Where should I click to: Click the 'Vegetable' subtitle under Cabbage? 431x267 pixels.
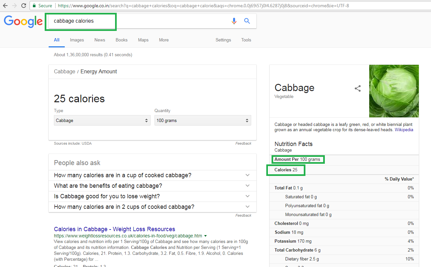click(284, 97)
